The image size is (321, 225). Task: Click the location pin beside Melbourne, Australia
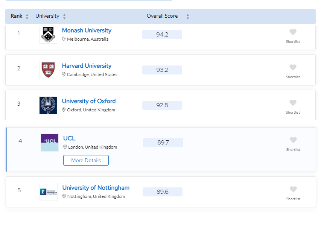point(64,39)
